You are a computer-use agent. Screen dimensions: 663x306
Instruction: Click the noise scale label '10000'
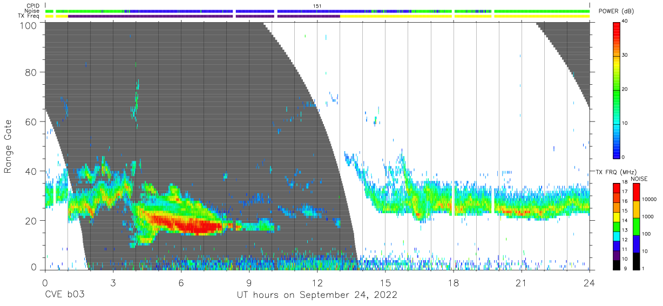[649, 199]
